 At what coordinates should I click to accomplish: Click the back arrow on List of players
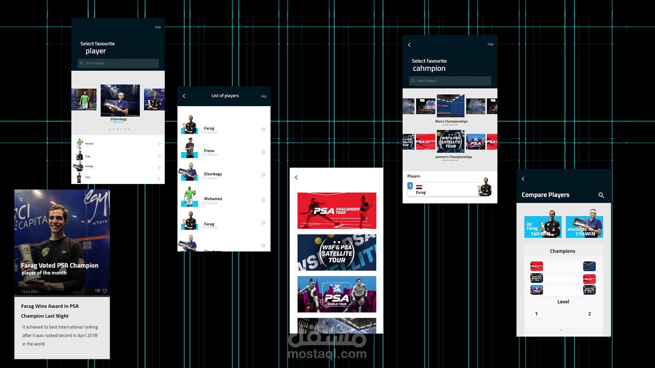184,96
